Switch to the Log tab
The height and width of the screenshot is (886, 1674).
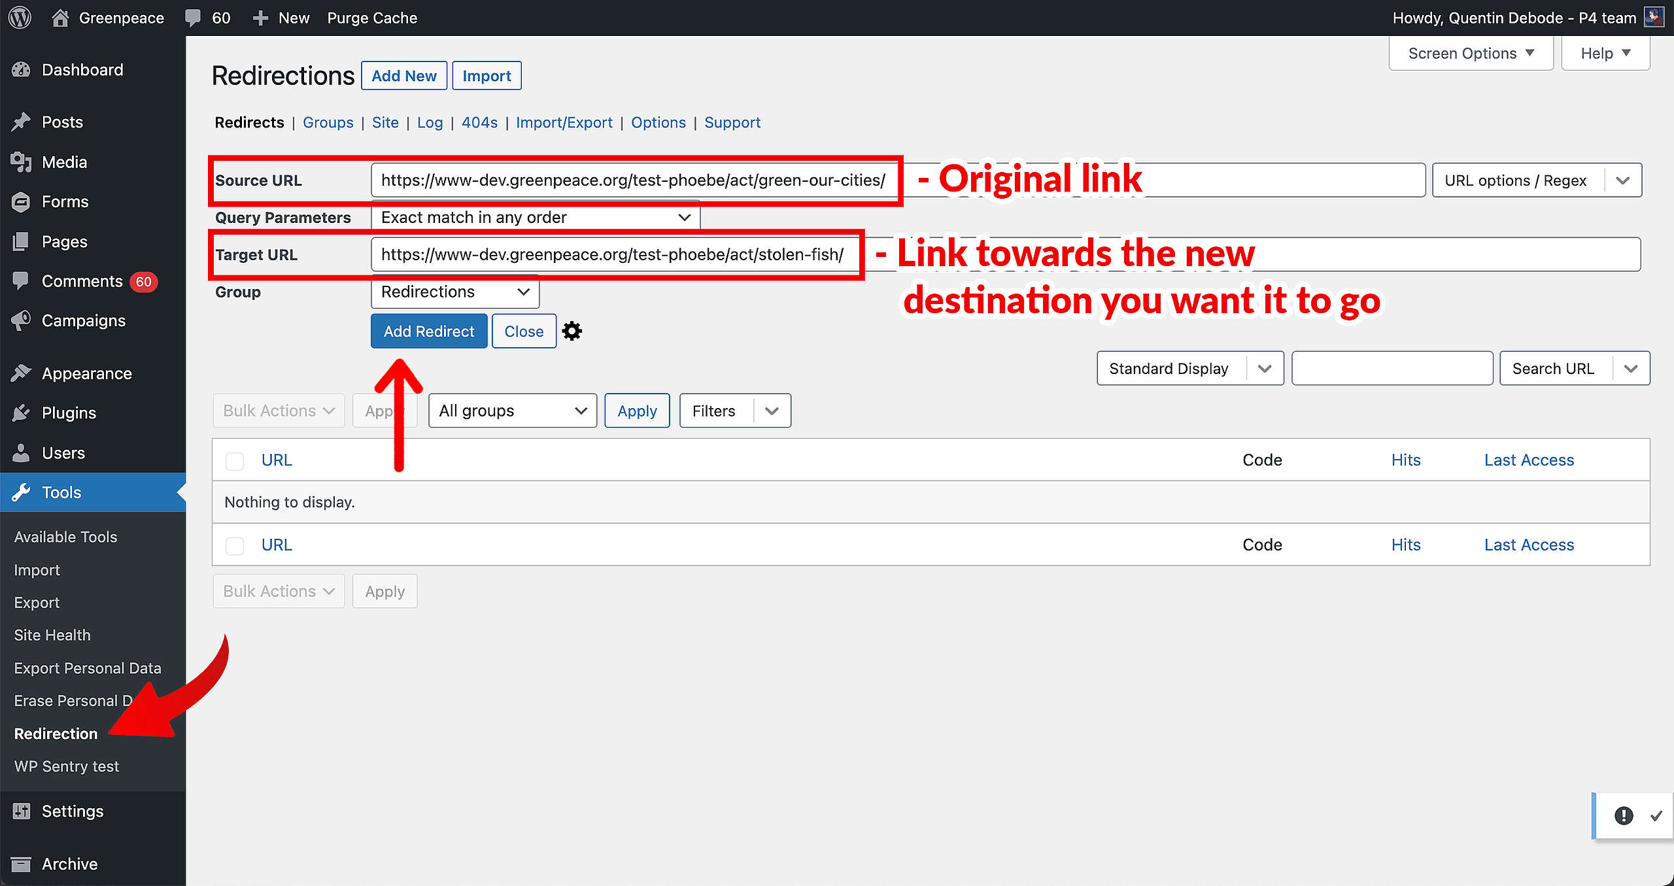[x=430, y=122]
